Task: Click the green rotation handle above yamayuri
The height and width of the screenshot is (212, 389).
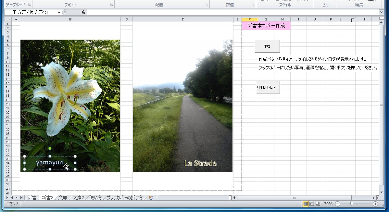Action: [50, 148]
